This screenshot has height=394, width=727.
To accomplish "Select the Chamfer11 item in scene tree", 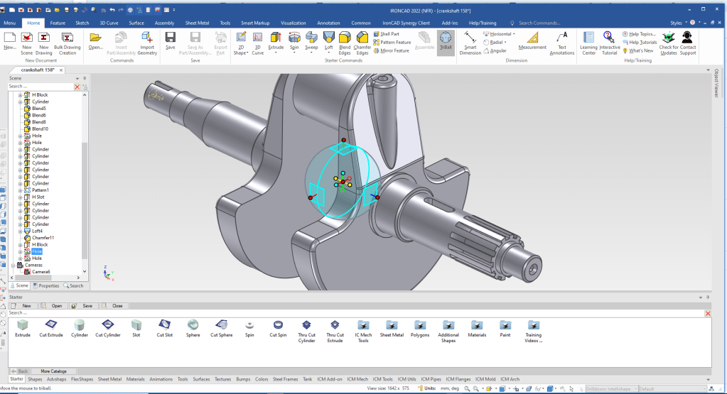I will point(43,238).
